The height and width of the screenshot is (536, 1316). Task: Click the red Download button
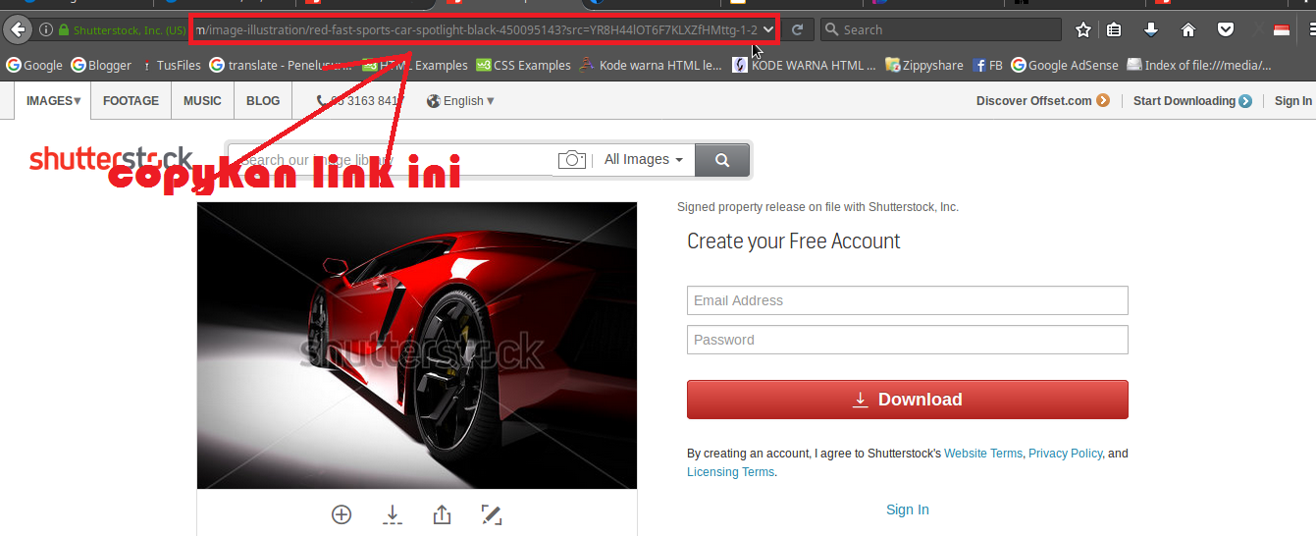click(x=908, y=400)
